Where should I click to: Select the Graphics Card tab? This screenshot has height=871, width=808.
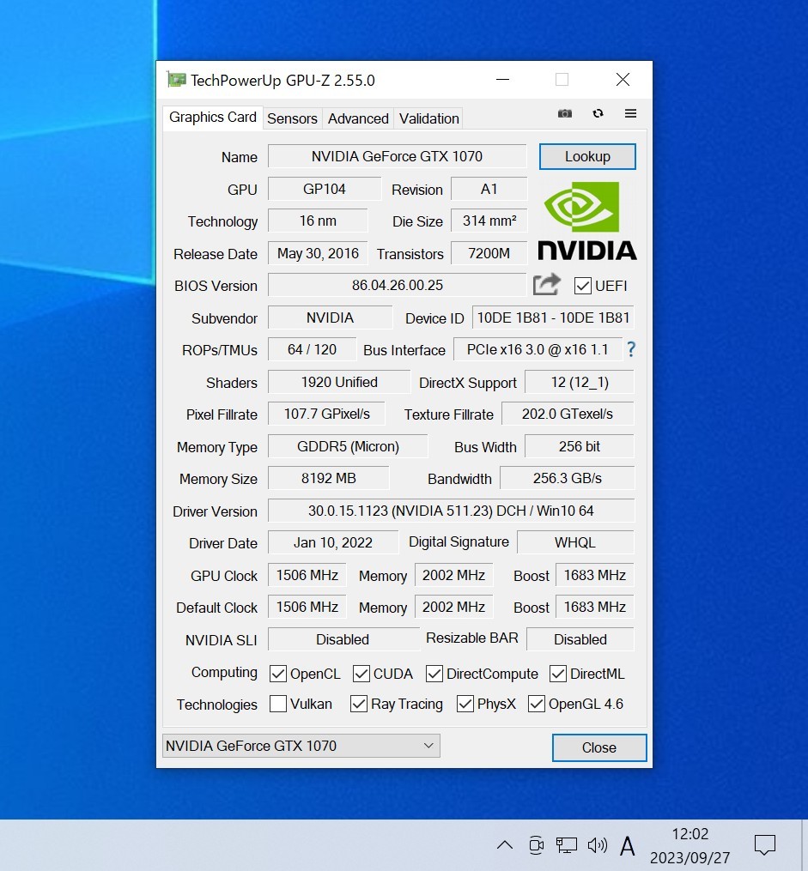213,118
